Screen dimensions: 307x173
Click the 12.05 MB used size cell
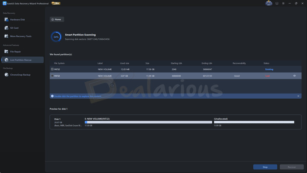tap(125, 70)
